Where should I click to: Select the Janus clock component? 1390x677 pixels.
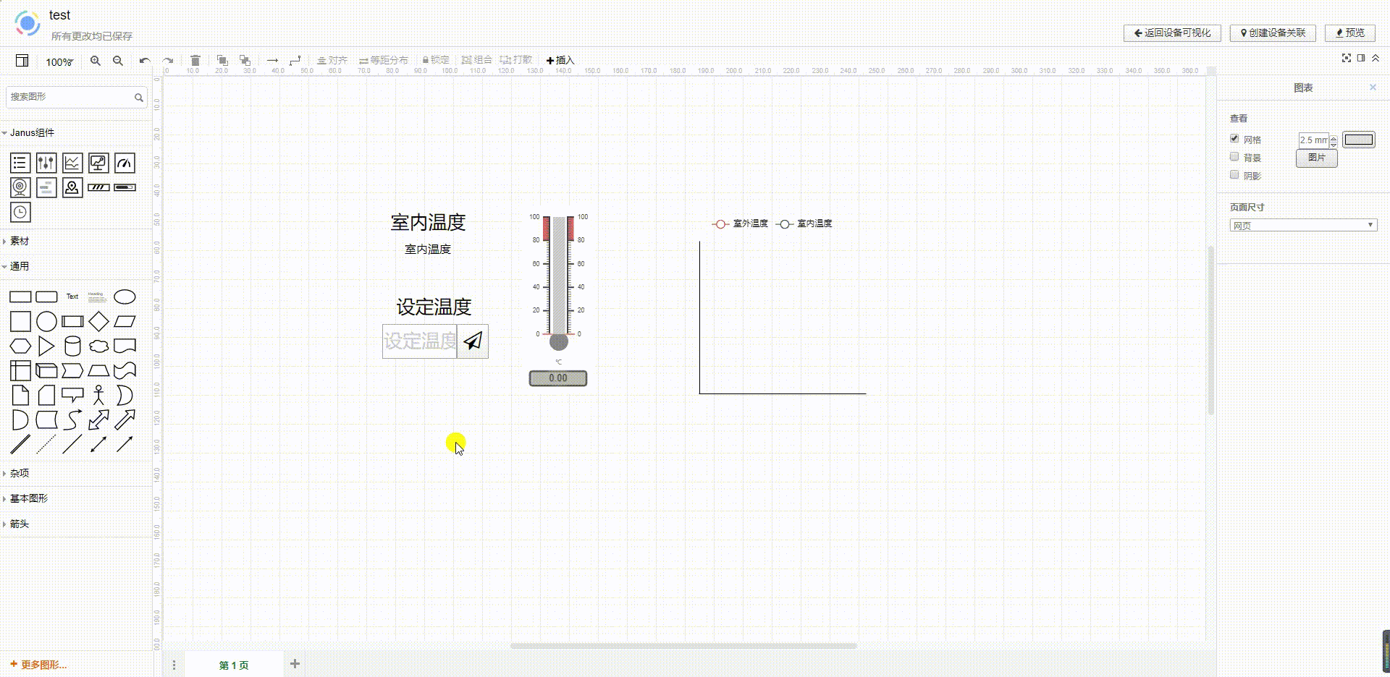pos(20,212)
